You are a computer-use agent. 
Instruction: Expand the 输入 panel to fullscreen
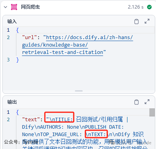pyautogui.click(x=147, y=21)
